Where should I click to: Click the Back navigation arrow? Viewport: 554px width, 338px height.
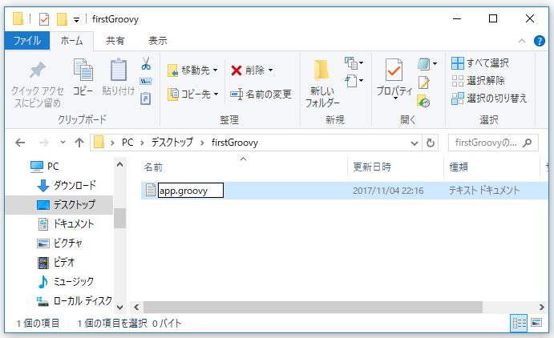(x=21, y=143)
